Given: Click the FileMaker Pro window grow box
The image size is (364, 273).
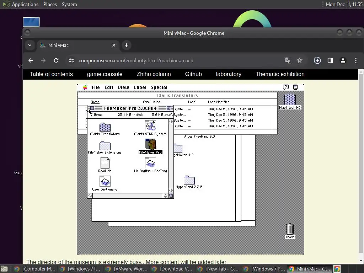Looking at the screenshot, I should (171, 196).
